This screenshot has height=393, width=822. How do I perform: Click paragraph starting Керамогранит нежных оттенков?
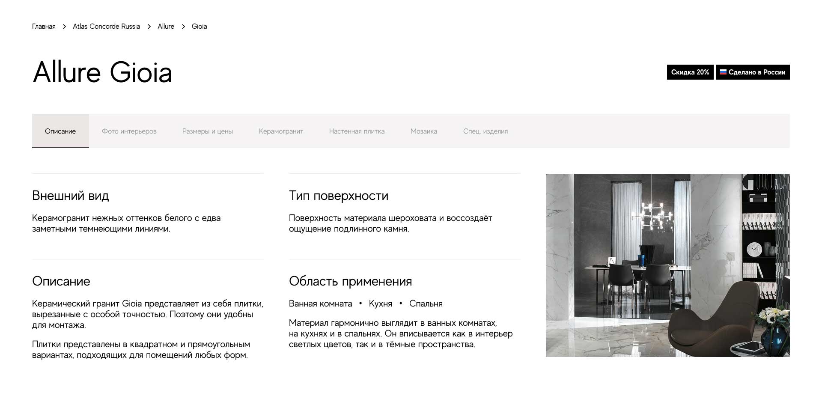tap(126, 223)
